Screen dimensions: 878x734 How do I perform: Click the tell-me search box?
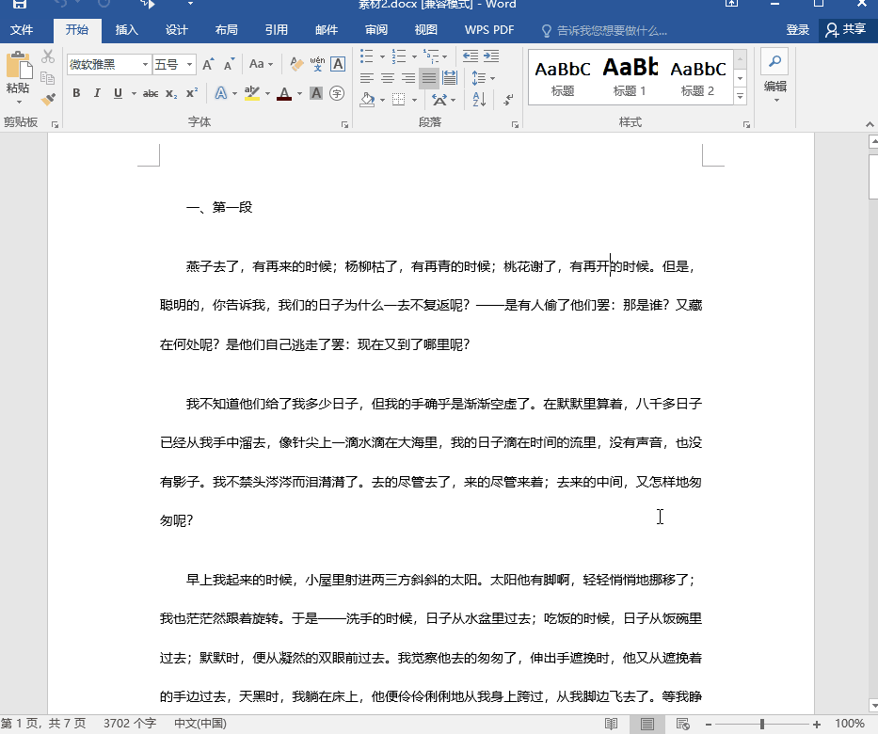[605, 31]
